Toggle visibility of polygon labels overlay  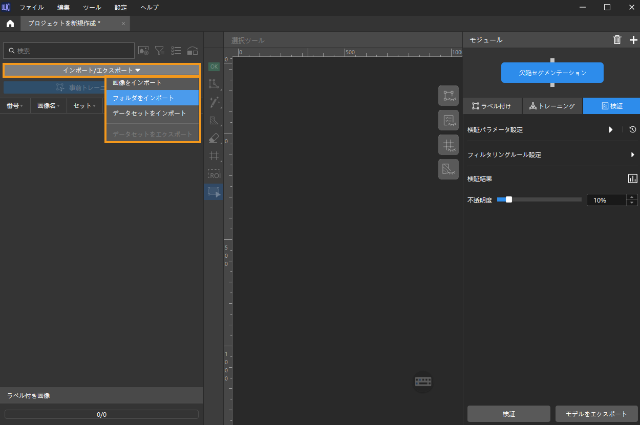[448, 96]
